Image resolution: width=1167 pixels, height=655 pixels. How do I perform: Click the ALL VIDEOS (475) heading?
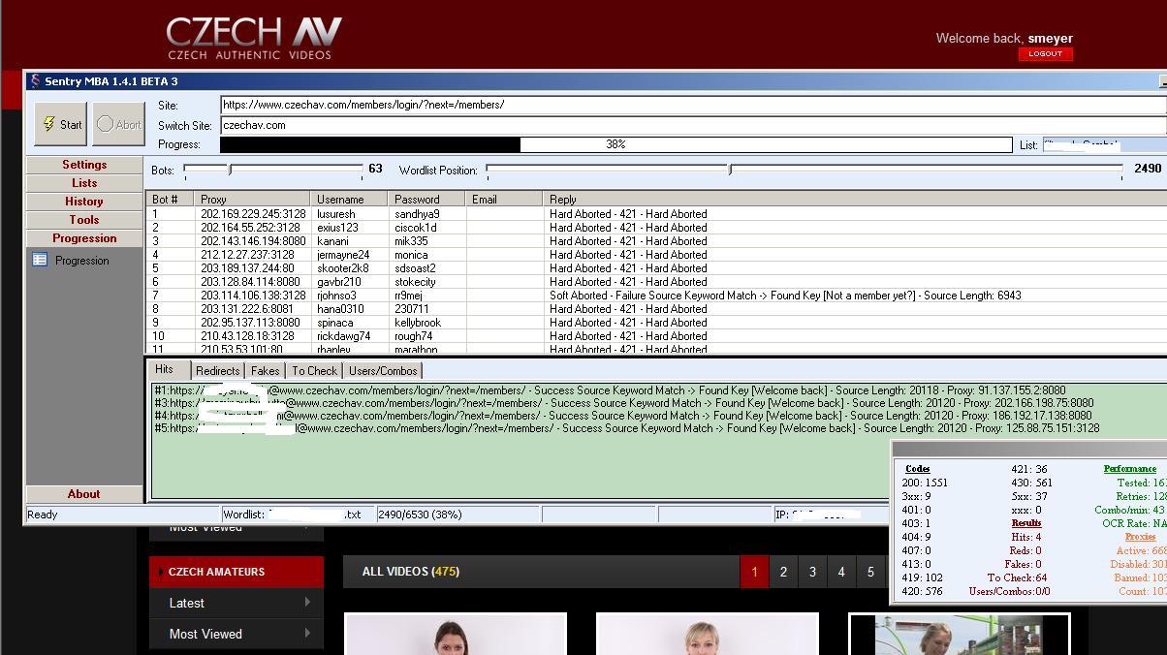(x=411, y=572)
